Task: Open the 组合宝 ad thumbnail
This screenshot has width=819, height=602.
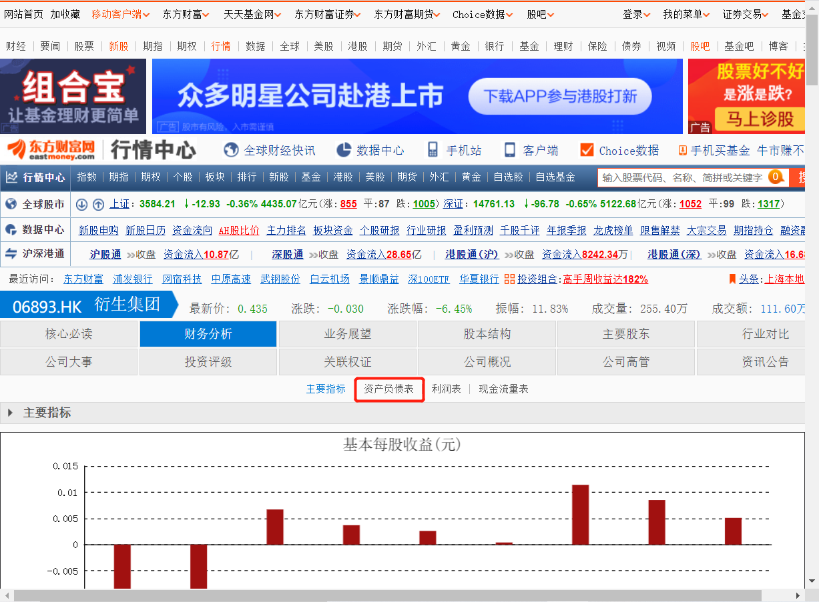Action: click(73, 96)
